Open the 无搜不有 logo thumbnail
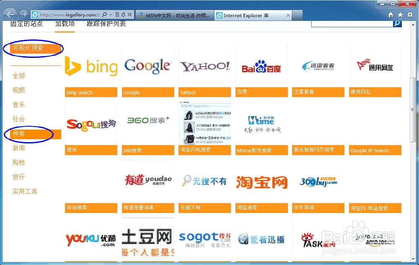The image size is (419, 265). [x=205, y=182]
